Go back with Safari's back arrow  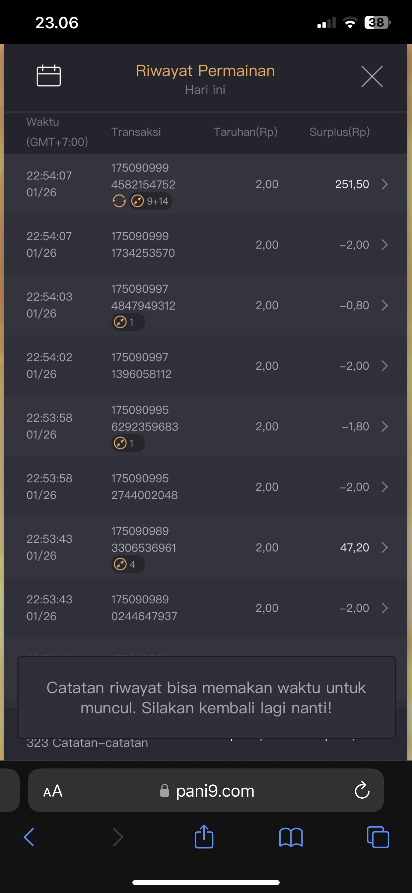pyautogui.click(x=29, y=837)
